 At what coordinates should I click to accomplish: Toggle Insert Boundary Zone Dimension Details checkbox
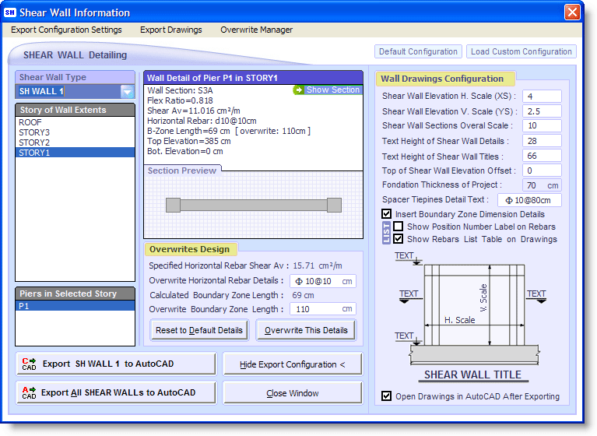[x=387, y=214]
